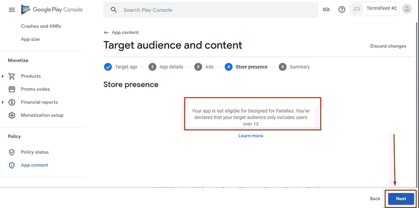Click the Target age checkmark step icon

(108, 67)
